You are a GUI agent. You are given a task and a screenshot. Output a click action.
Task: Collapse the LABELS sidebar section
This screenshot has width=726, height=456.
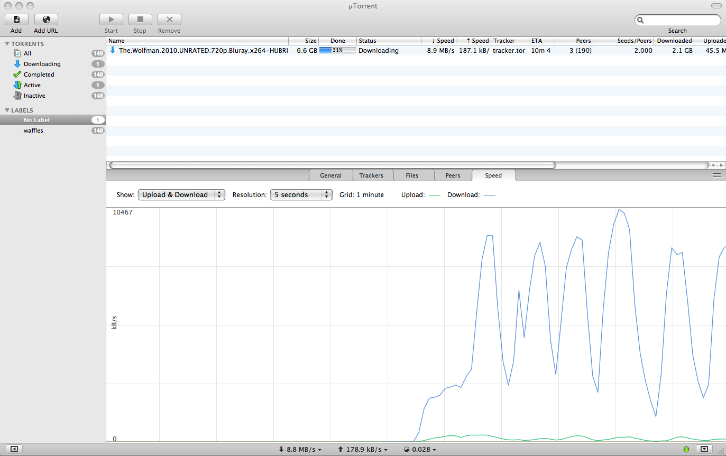pos(7,110)
